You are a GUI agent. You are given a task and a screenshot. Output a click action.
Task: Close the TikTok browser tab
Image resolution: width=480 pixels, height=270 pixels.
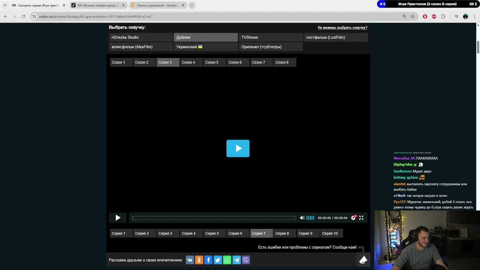[x=123, y=5]
